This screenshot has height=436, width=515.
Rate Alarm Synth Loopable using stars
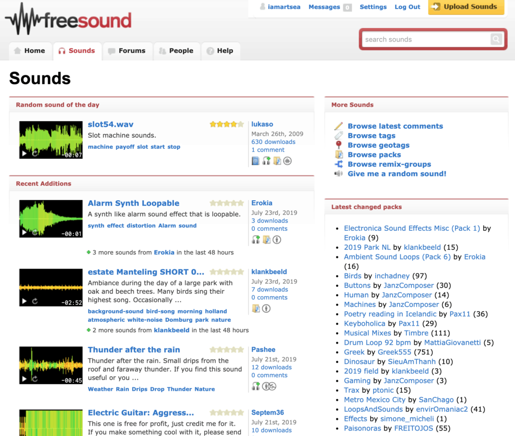point(227,203)
